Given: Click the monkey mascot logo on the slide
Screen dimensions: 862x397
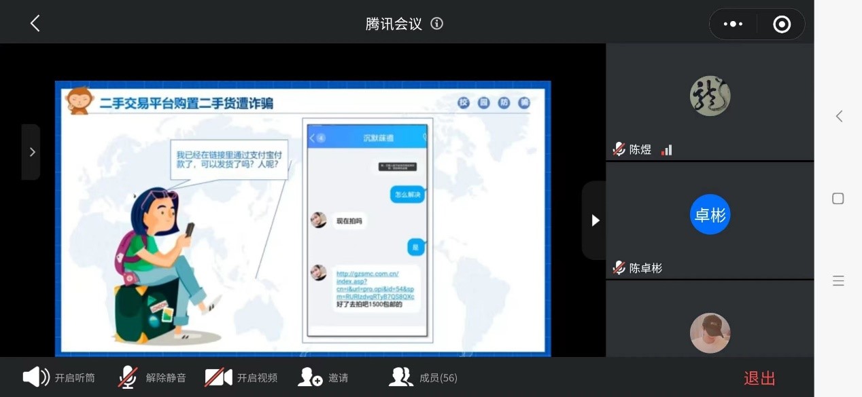Looking at the screenshot, I should (x=79, y=100).
